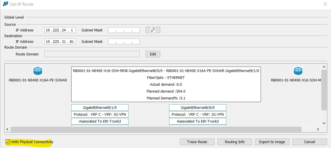
Task: Edit the Route Domain
Action: [x=153, y=54]
